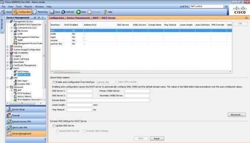250x143 pixels.
Task: Open Firewall navigation panel
Action: coord(26,115)
